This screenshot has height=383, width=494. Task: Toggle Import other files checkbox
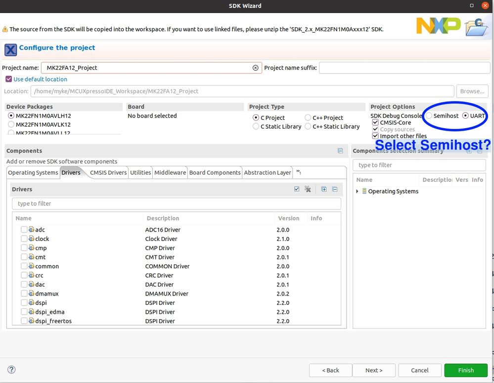pos(375,136)
